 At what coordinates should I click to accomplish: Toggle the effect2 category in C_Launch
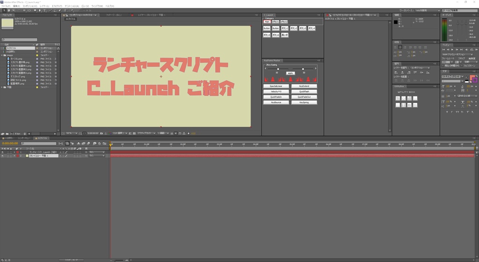click(x=284, y=22)
